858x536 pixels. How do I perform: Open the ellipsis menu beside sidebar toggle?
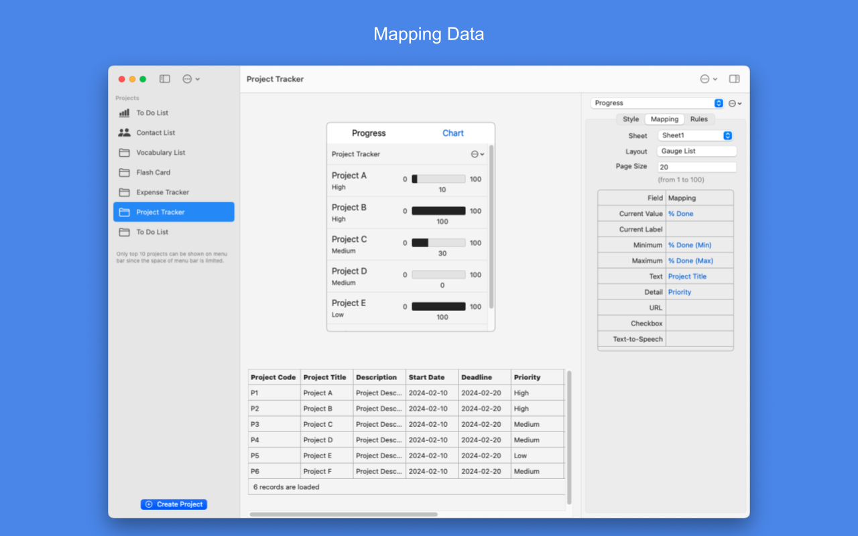[191, 79]
